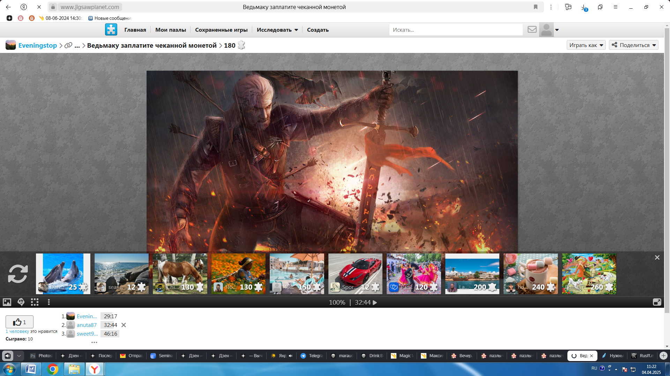670x376 pixels.
Task: Click the "Искать..." search field
Action: tap(455, 30)
